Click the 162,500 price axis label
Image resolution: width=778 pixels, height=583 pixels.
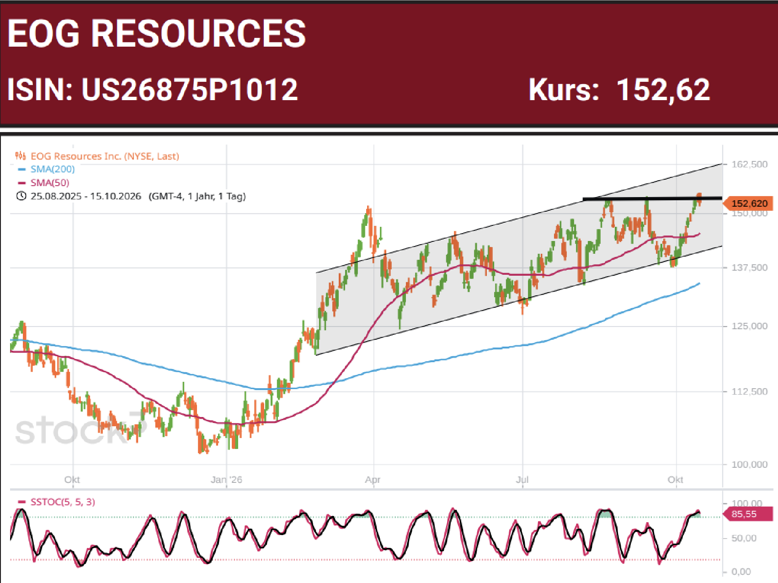point(750,164)
